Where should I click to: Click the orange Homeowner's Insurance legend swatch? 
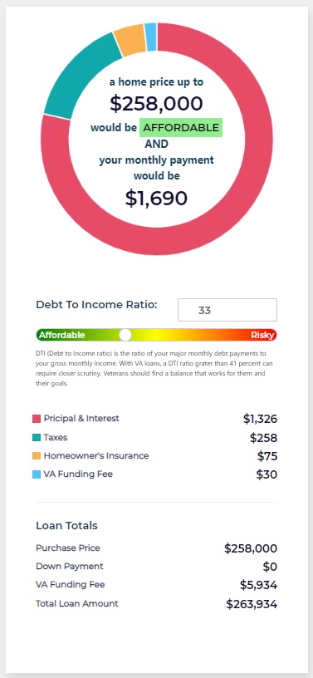[37, 456]
